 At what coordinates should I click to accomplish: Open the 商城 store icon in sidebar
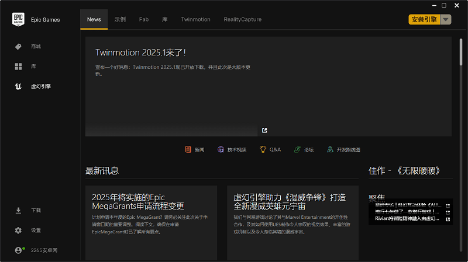[x=18, y=47]
